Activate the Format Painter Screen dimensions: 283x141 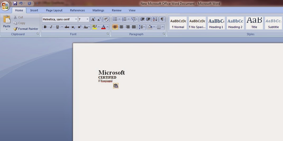(26, 29)
